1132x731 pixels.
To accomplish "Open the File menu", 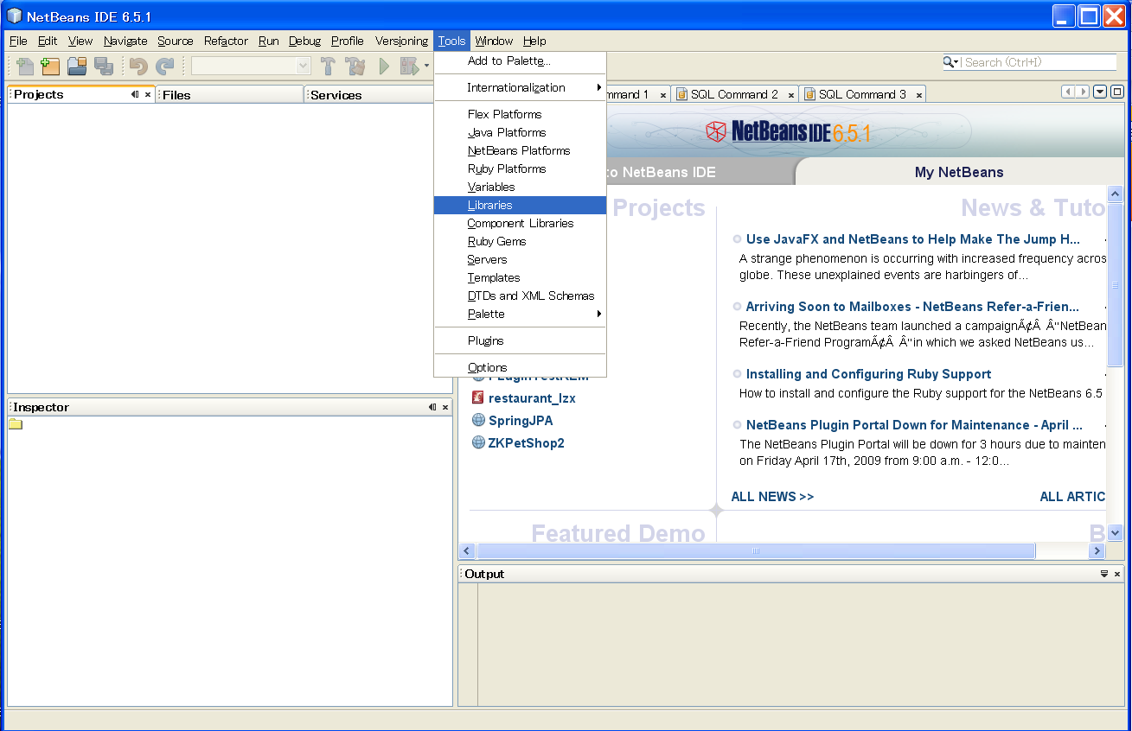I will pos(18,41).
